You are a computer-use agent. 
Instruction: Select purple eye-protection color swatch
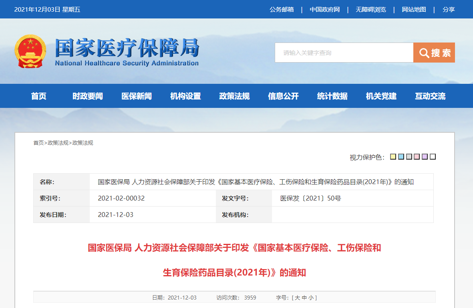[425, 156]
